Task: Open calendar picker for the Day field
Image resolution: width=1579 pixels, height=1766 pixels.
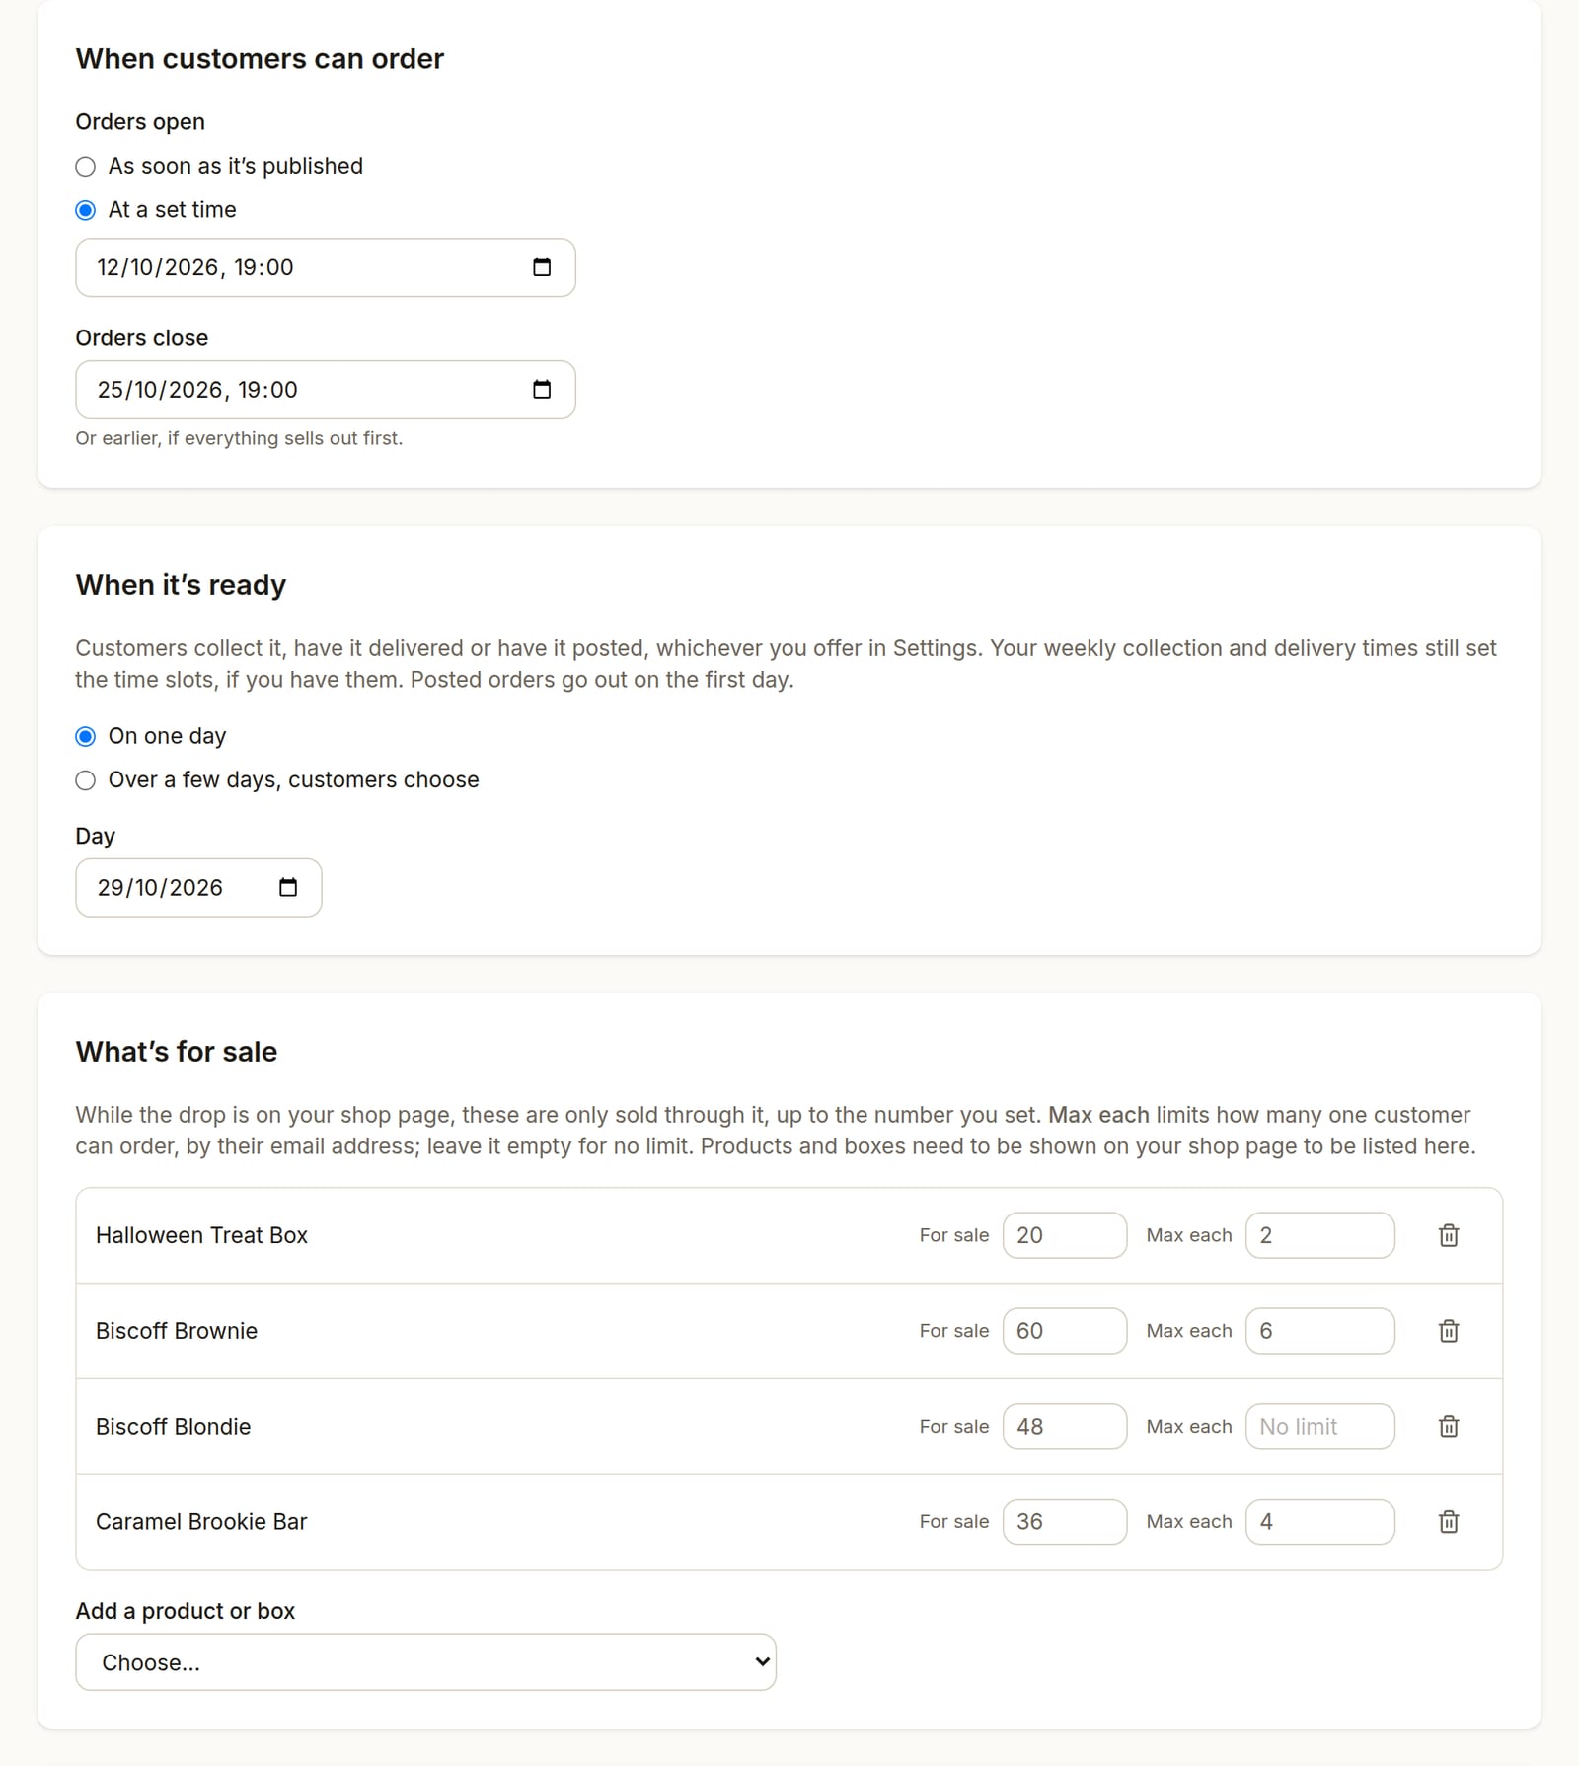Action: pos(288,887)
